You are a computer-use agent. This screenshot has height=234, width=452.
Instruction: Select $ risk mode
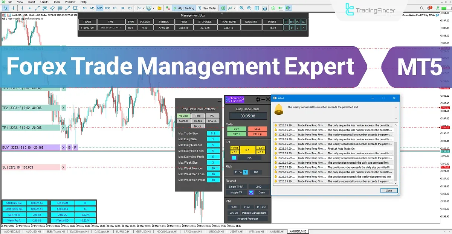245,172
